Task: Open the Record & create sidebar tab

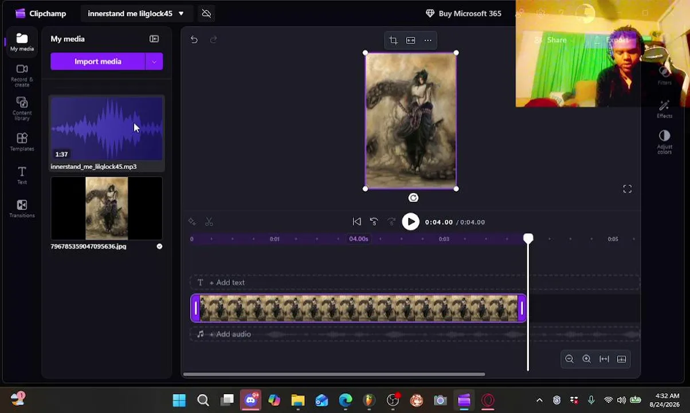Action: (x=22, y=76)
